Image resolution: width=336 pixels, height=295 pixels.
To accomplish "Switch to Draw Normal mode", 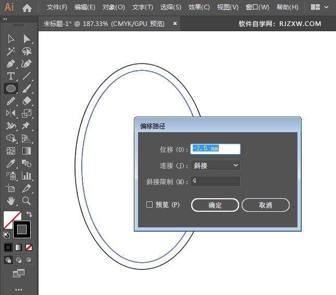I will [8, 260].
